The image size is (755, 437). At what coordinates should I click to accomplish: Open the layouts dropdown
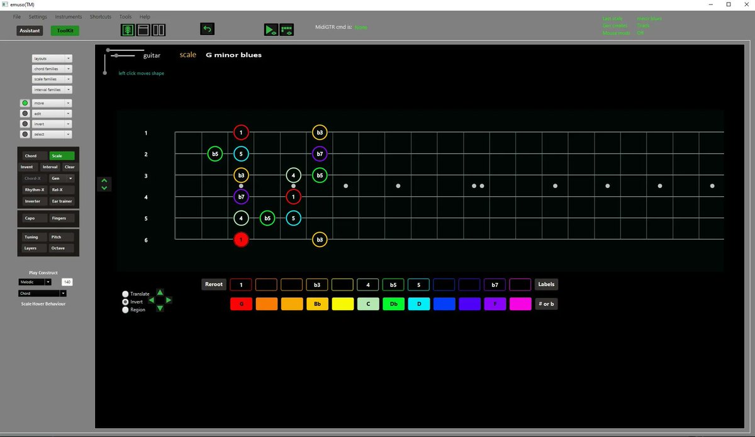click(x=52, y=58)
